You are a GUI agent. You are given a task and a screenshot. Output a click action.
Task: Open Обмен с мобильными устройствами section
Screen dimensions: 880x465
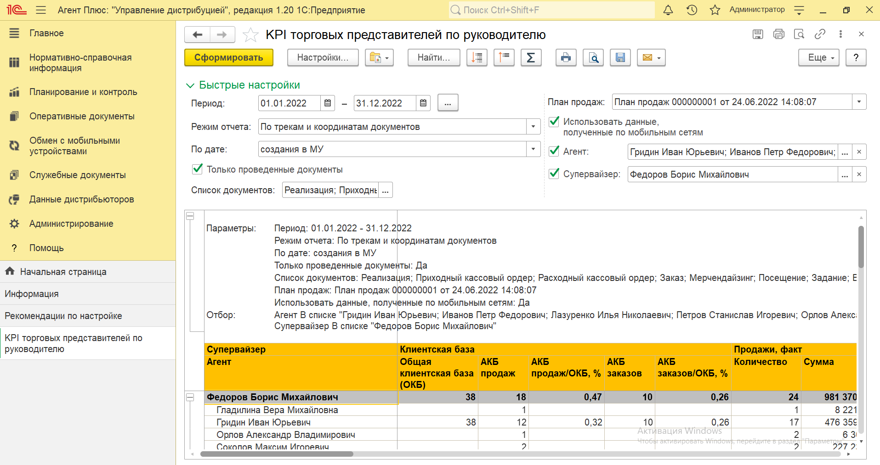(x=88, y=146)
